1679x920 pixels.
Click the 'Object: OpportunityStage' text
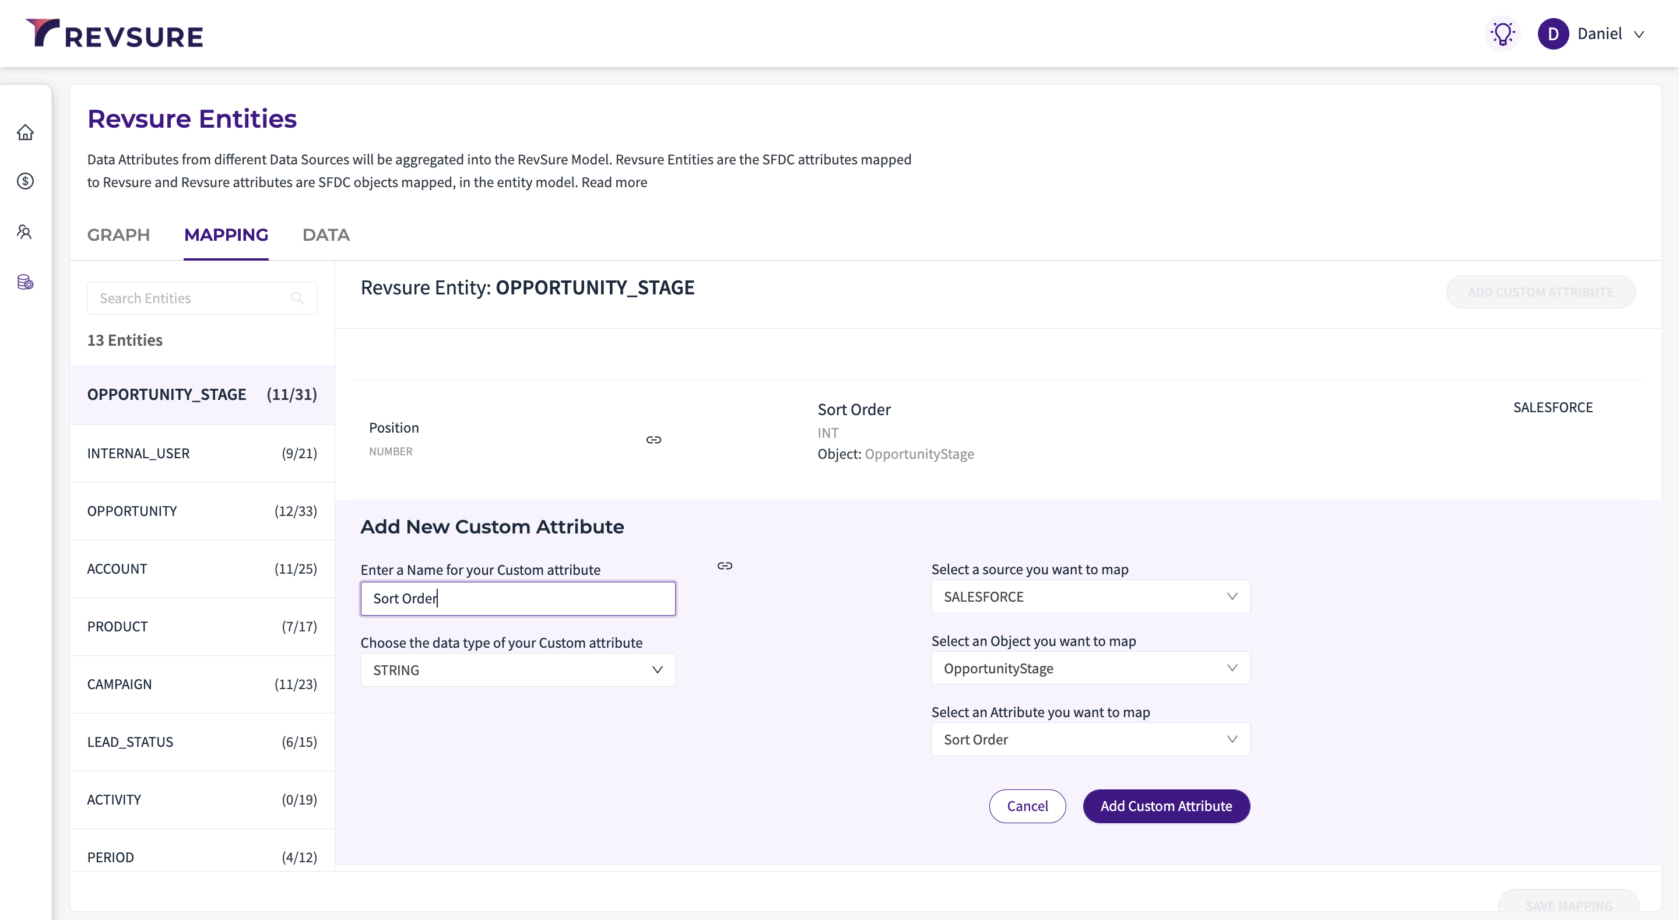895,454
